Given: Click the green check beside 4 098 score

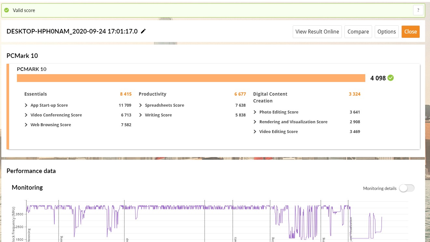Looking at the screenshot, I should 391,78.
